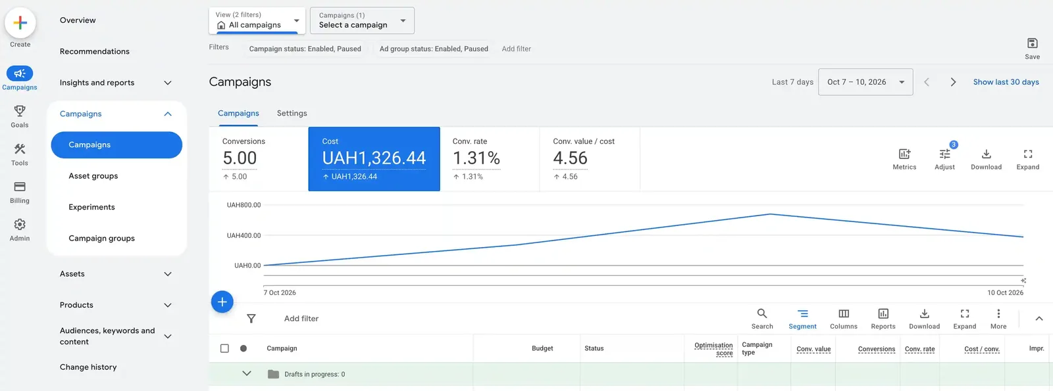Screen dimensions: 1053x391
Task: Open Admin gear icon
Action: coord(20,225)
